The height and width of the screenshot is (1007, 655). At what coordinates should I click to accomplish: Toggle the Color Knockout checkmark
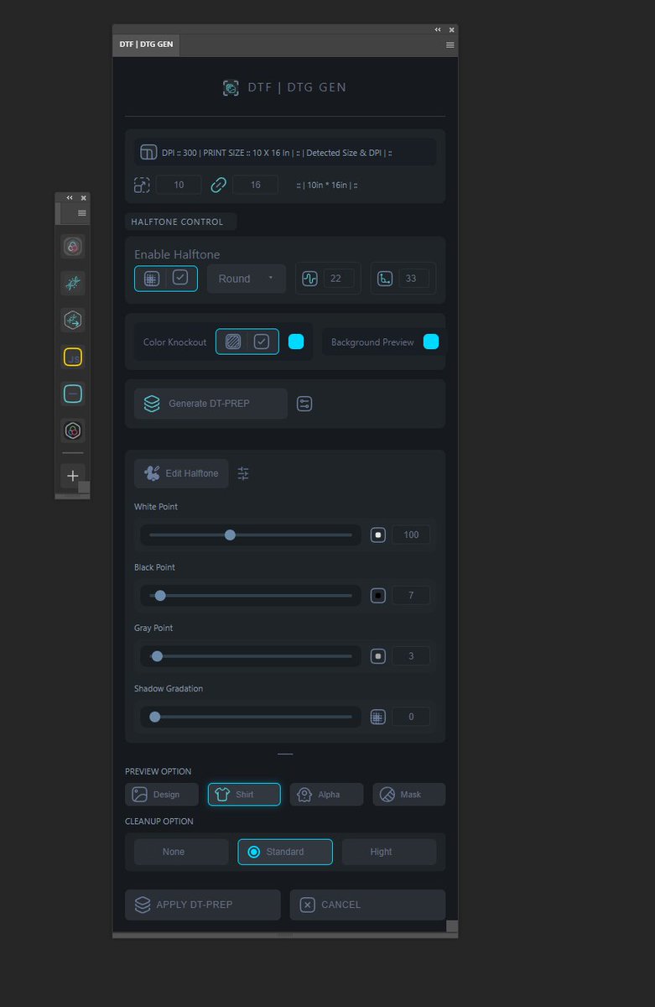(x=262, y=342)
